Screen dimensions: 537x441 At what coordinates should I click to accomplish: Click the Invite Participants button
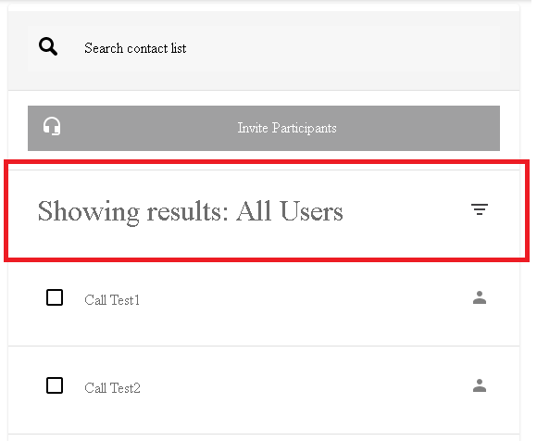click(264, 128)
